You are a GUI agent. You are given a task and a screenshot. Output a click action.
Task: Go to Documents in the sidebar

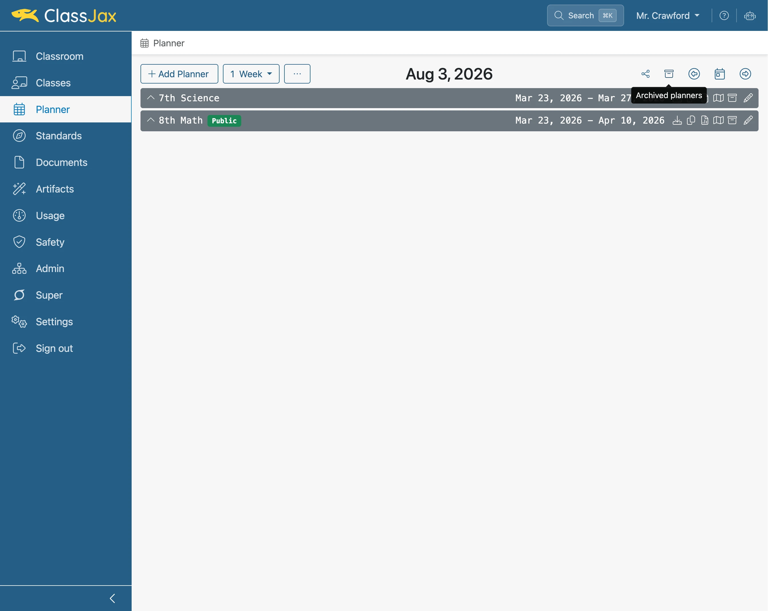pyautogui.click(x=66, y=162)
